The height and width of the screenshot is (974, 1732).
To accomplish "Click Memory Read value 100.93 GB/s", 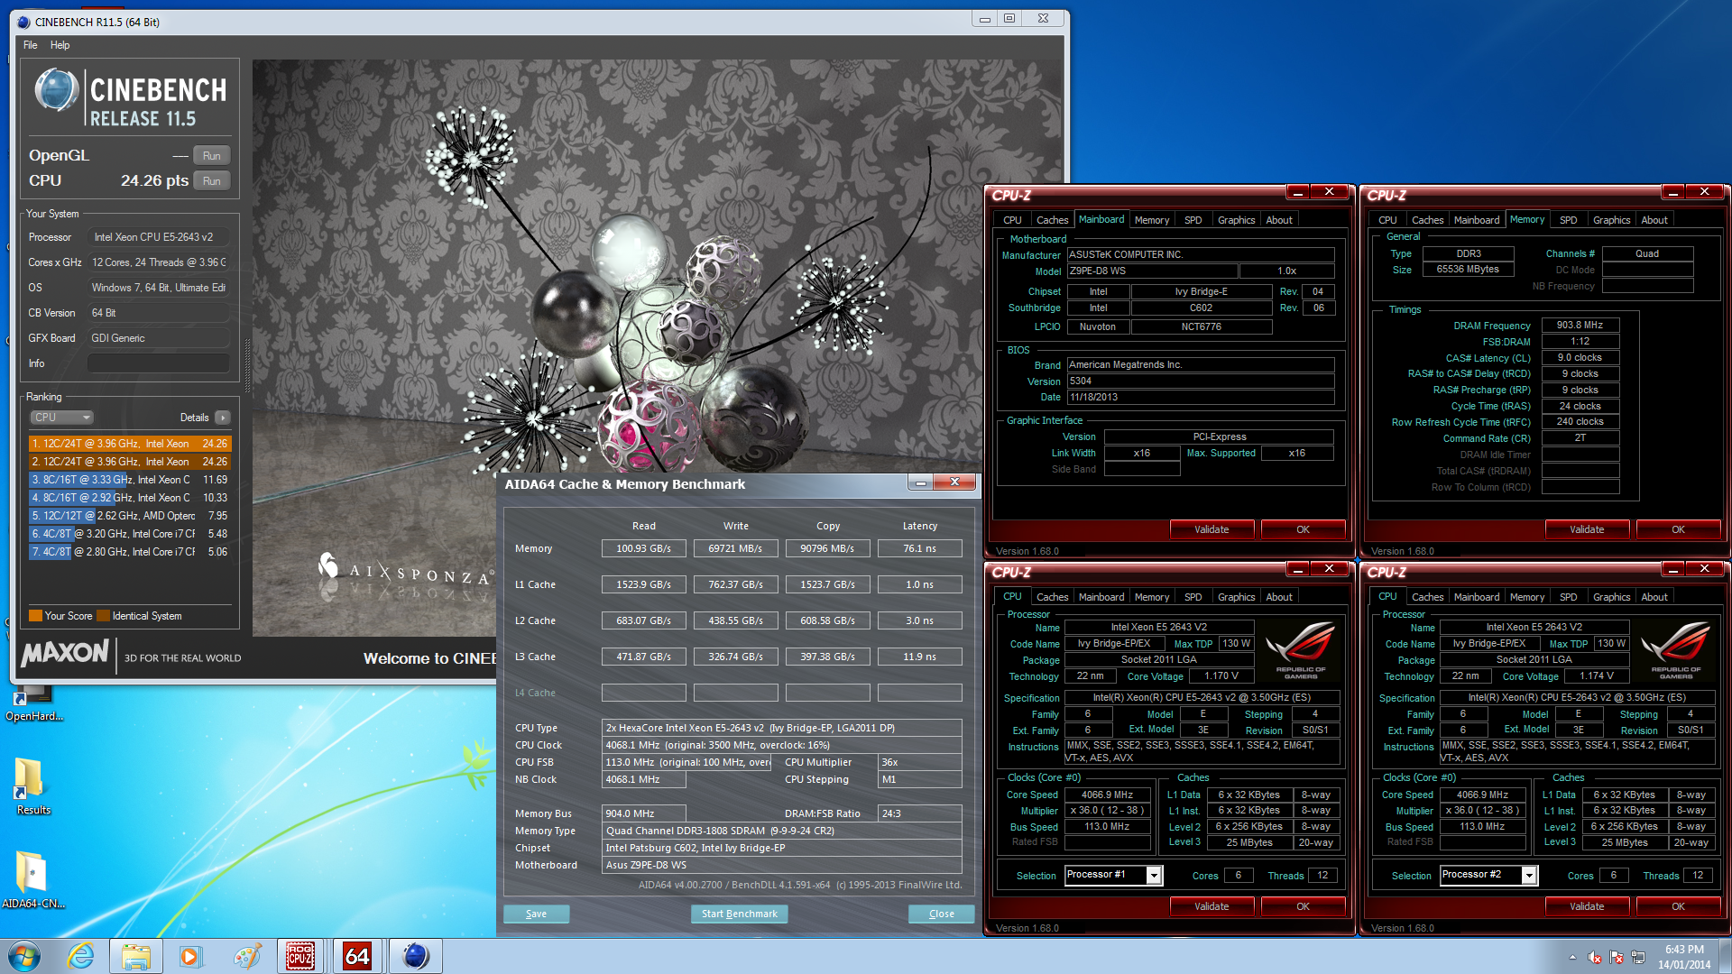I will (x=643, y=548).
